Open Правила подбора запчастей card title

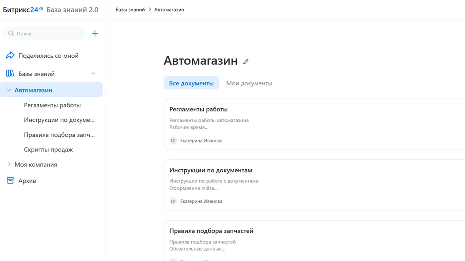click(x=211, y=231)
